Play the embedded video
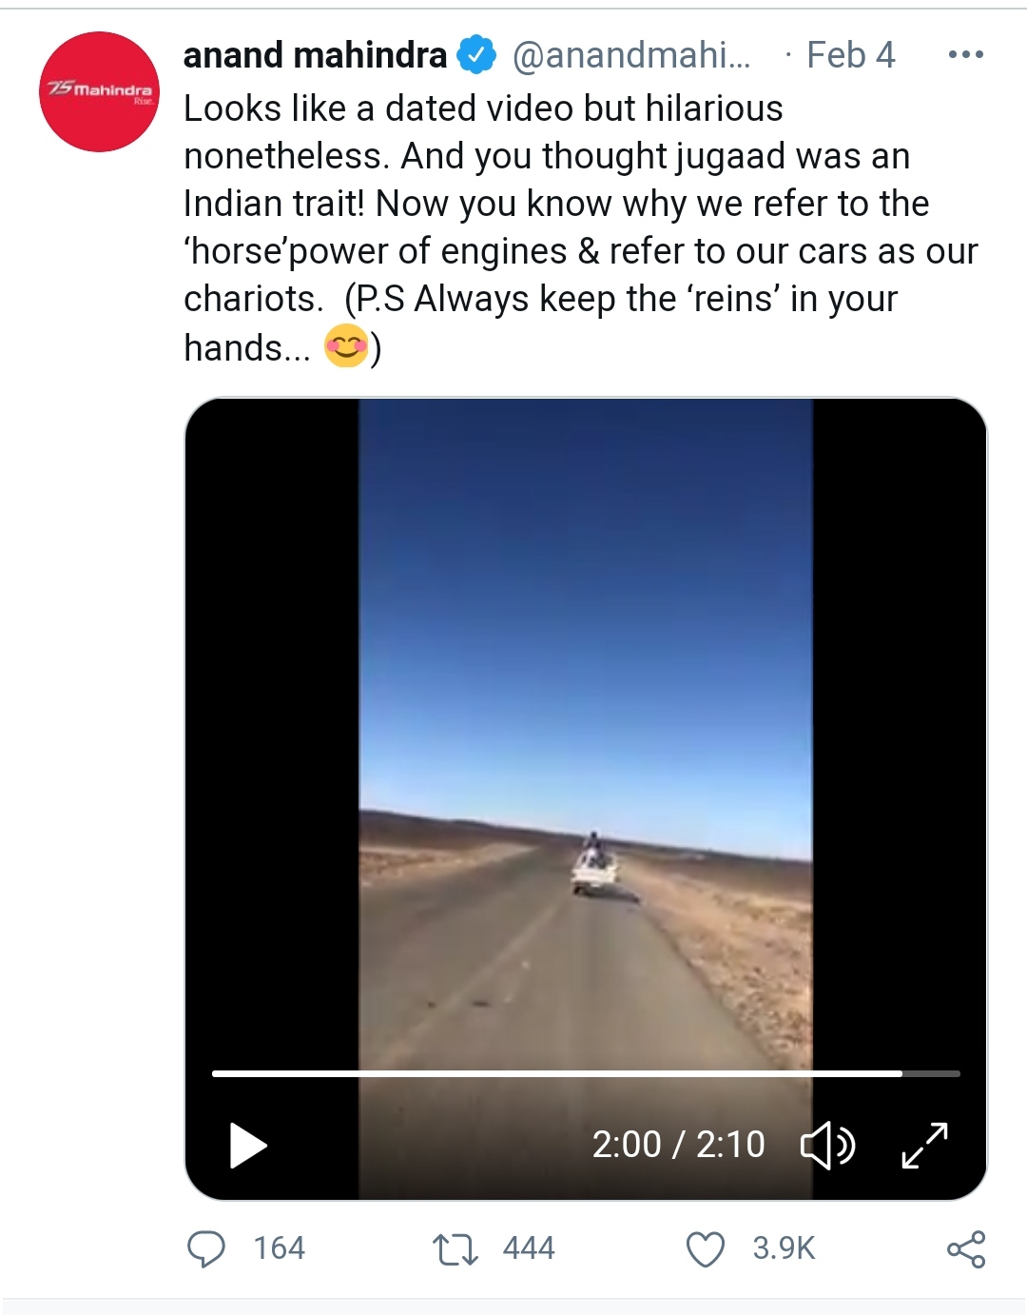Image resolution: width=1027 pixels, height=1315 pixels. [x=248, y=1145]
